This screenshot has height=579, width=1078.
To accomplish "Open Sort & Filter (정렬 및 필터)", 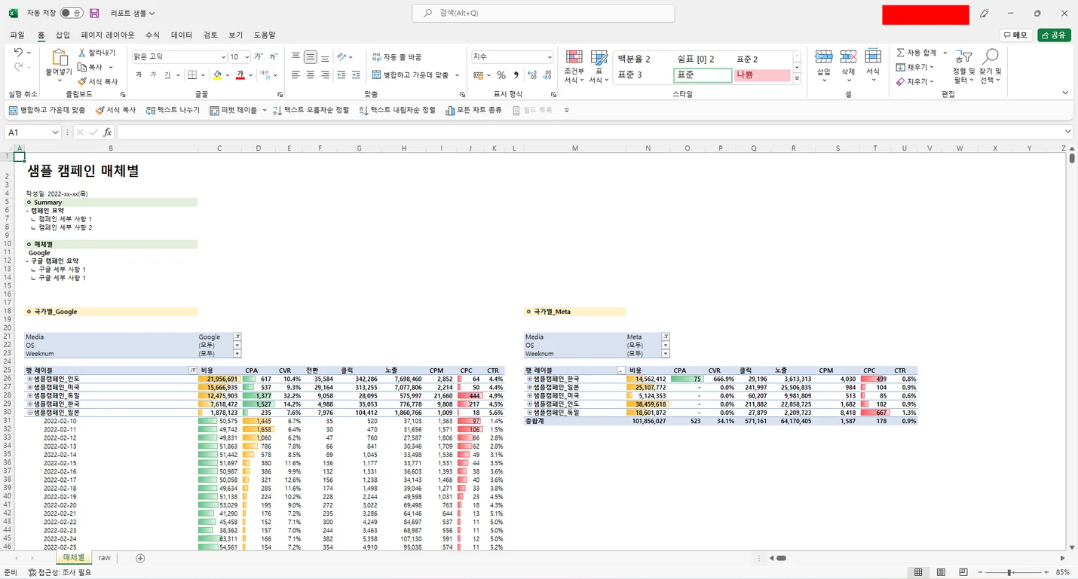I will [963, 67].
